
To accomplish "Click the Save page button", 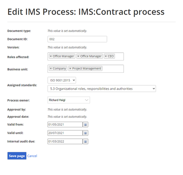I will click(x=17, y=156).
